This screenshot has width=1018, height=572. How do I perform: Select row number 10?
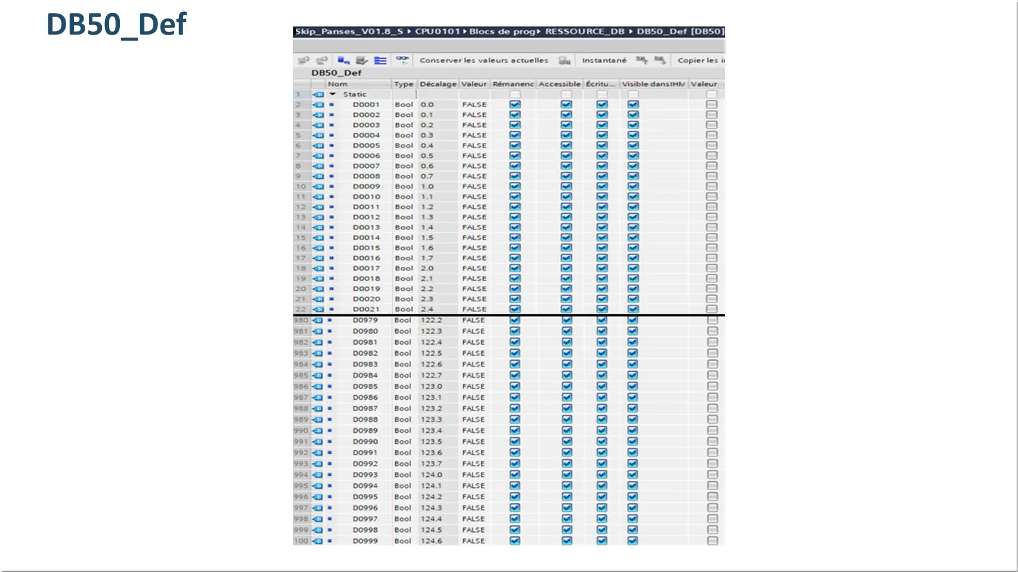301,186
